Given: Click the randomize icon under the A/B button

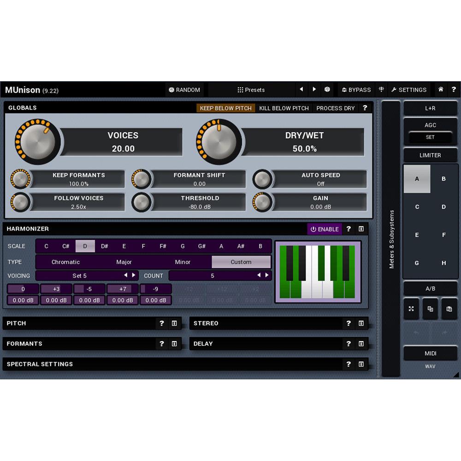Looking at the screenshot, I should (411, 308).
